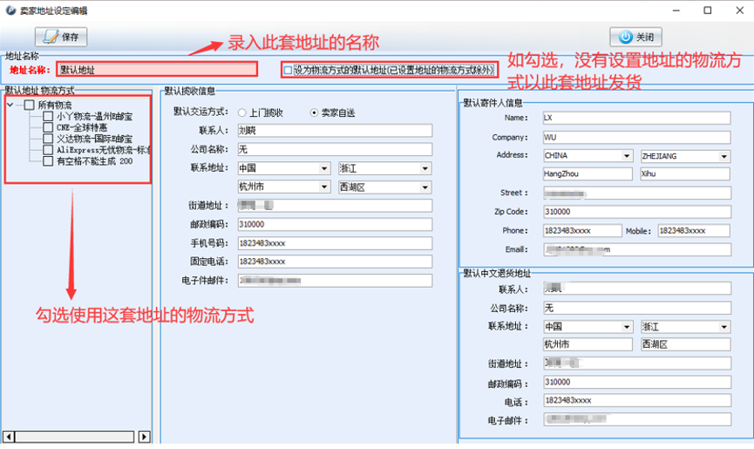754x449 pixels.
Task: Check the 所有物流 checkbox
Action: coord(30,105)
